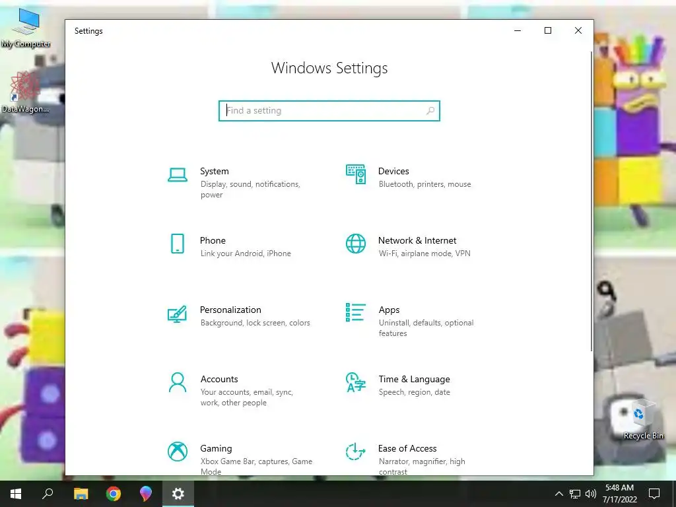Close the Settings window

[x=578, y=30]
